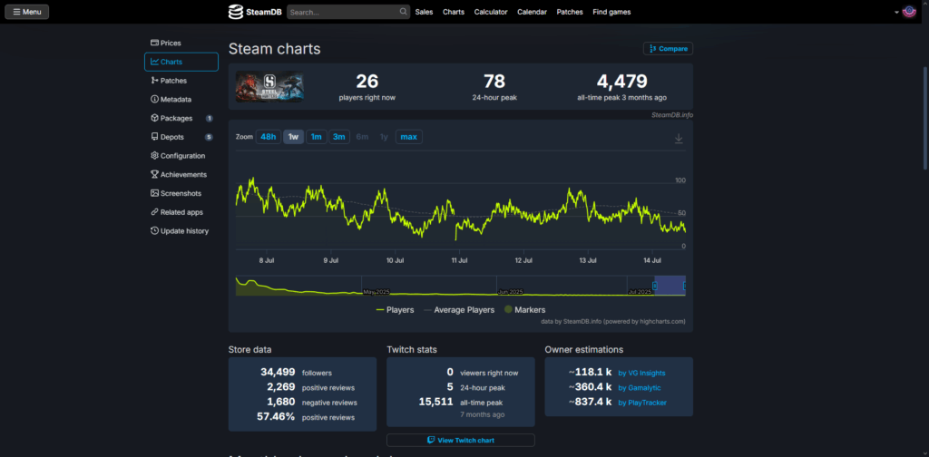Screen dimensions: 929x457
Task: Set chart zoom to 48h
Action: pyautogui.click(x=269, y=137)
